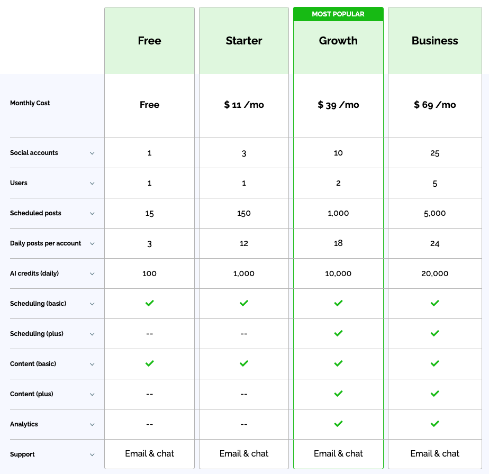This screenshot has height=474, width=489.
Task: Click the Business plan Scheduling (basic) checkmark
Action: coord(435,303)
